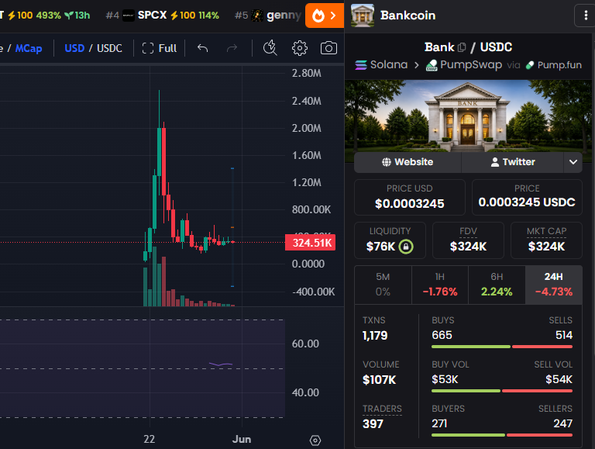595x449 pixels.
Task: Select USD denomination for chart
Action: click(74, 48)
